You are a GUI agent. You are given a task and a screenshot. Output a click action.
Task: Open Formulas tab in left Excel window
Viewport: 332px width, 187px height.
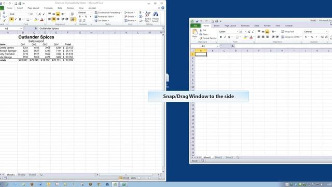click(x=48, y=8)
